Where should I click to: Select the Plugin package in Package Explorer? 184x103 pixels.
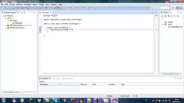(14, 21)
